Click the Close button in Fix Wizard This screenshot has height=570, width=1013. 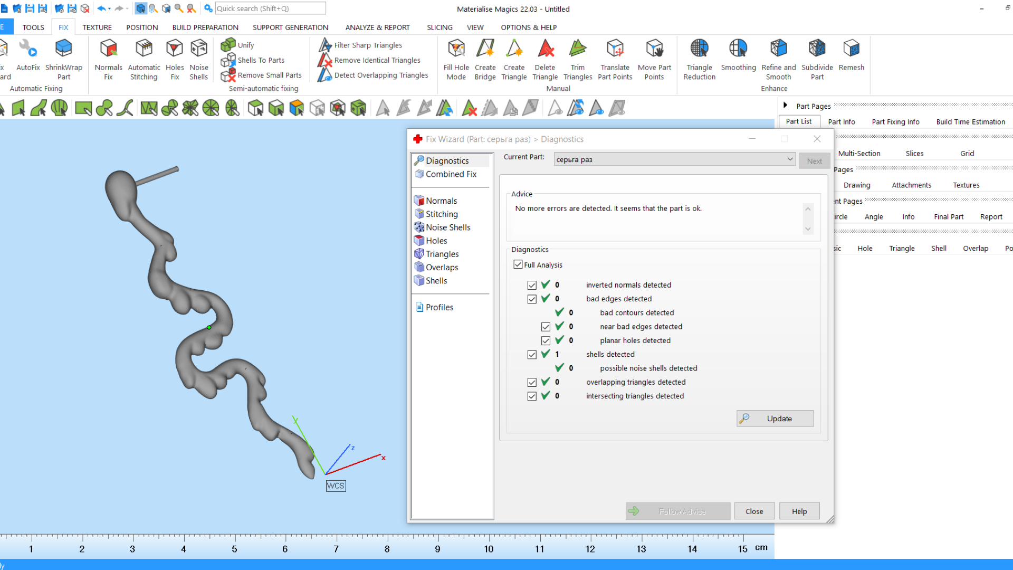tap(754, 511)
